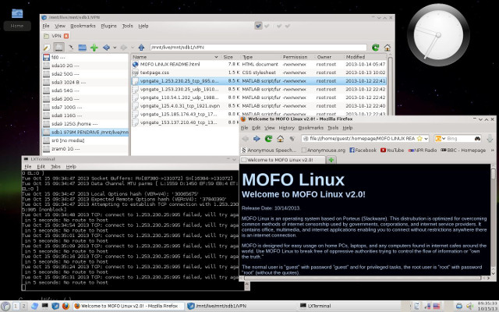
Task: Select sda7 100G device
Action: (85, 108)
